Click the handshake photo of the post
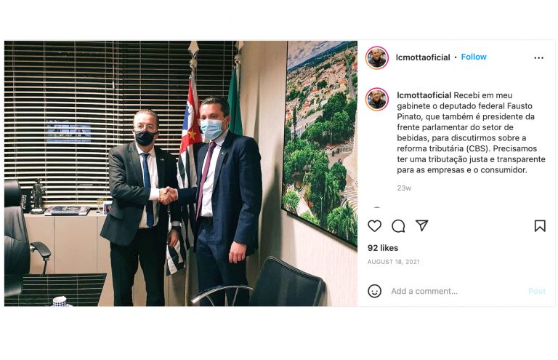Screen dimensions: 558x360 181,173
